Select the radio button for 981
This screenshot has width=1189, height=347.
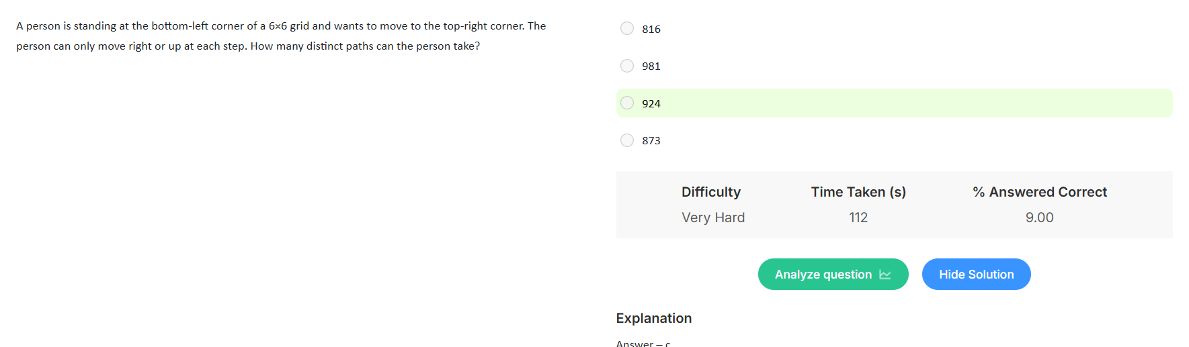click(x=627, y=66)
